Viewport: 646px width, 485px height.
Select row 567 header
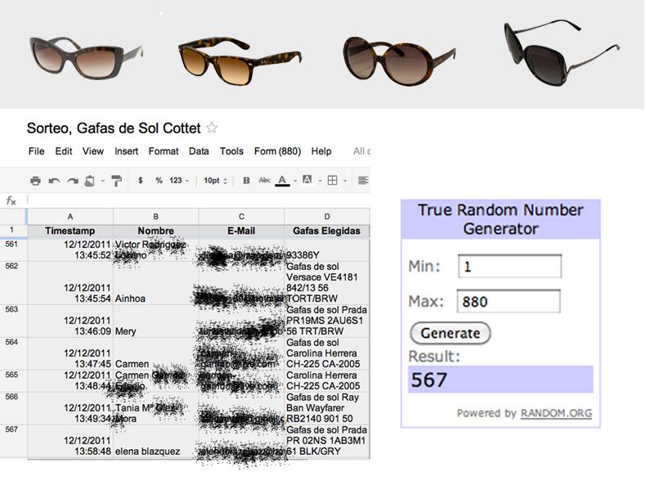(x=13, y=441)
